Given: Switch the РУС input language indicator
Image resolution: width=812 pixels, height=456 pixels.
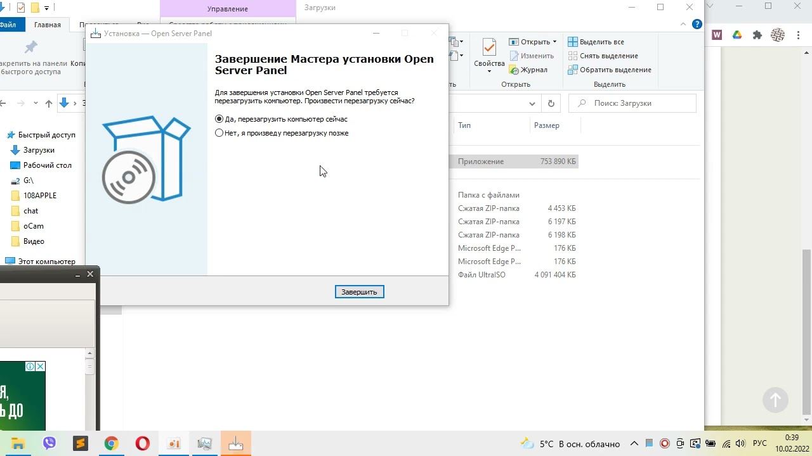Looking at the screenshot, I should (x=759, y=444).
